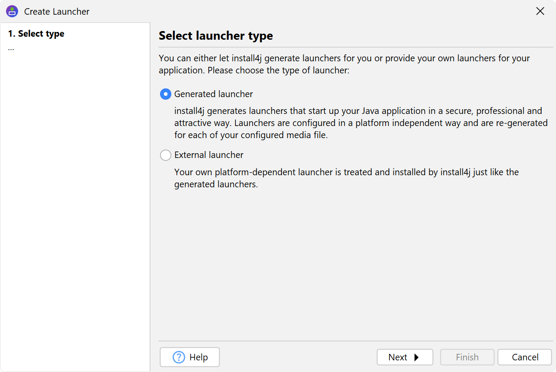Screen dimensions: 556x372
Task: Proceed with the Next button
Action: [404, 357]
